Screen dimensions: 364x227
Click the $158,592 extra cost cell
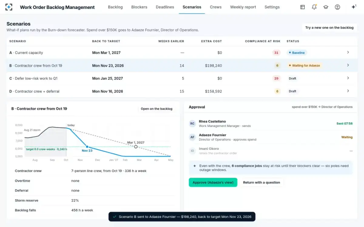(213, 91)
